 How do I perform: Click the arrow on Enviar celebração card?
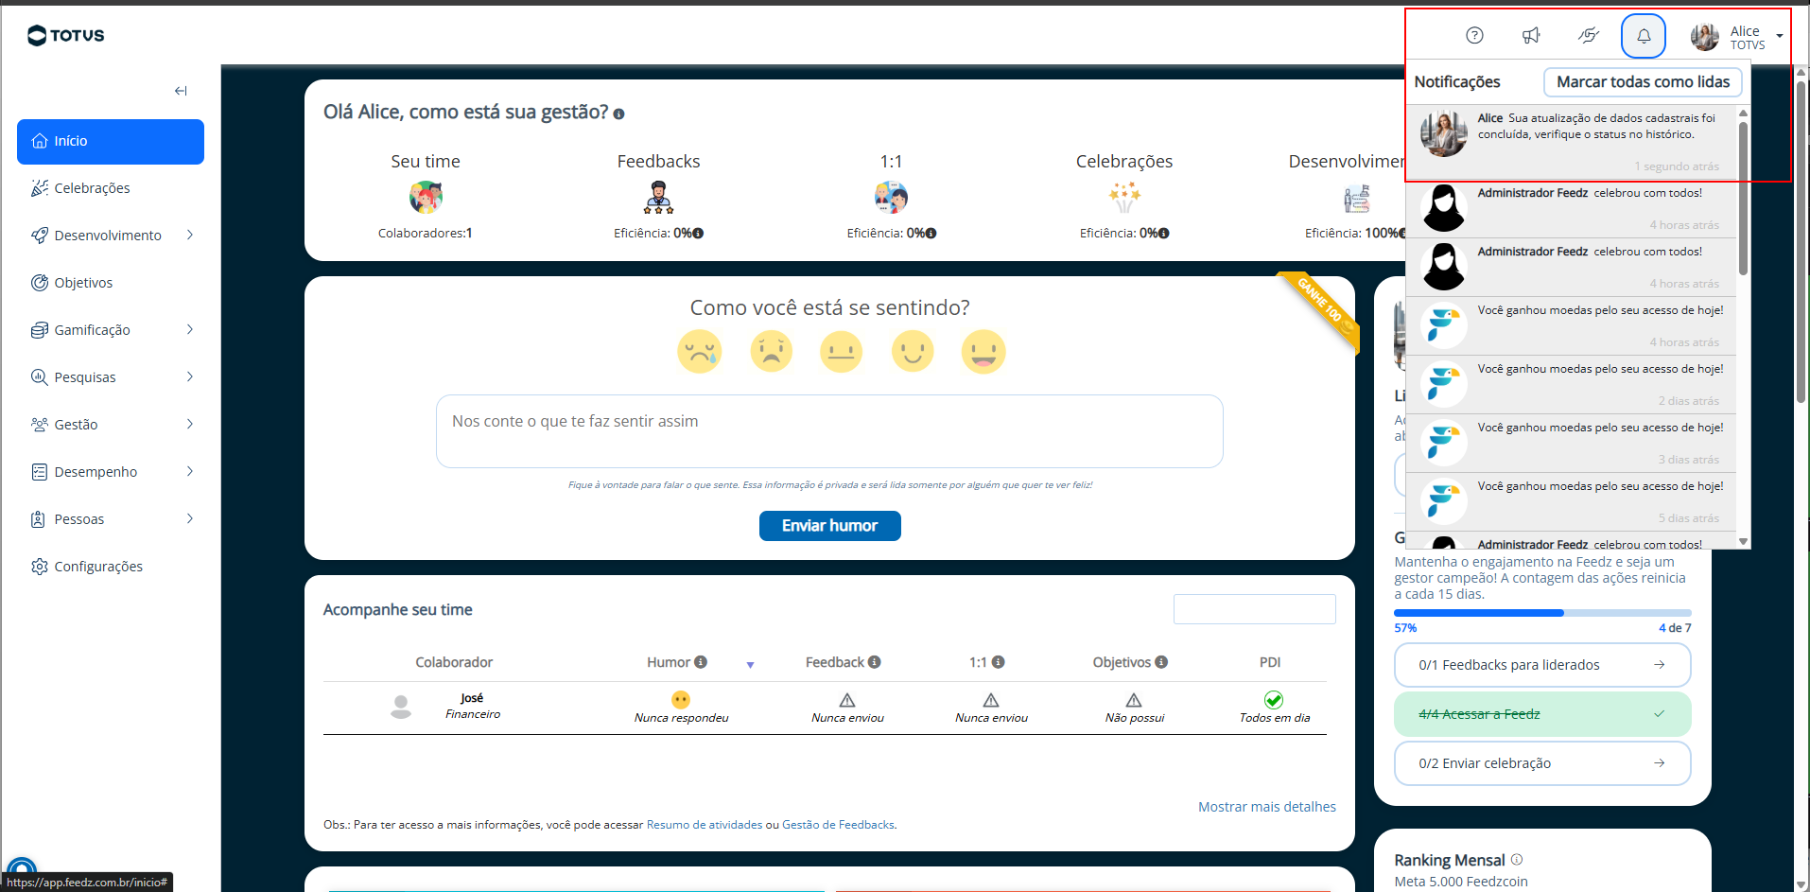pyautogui.click(x=1660, y=763)
